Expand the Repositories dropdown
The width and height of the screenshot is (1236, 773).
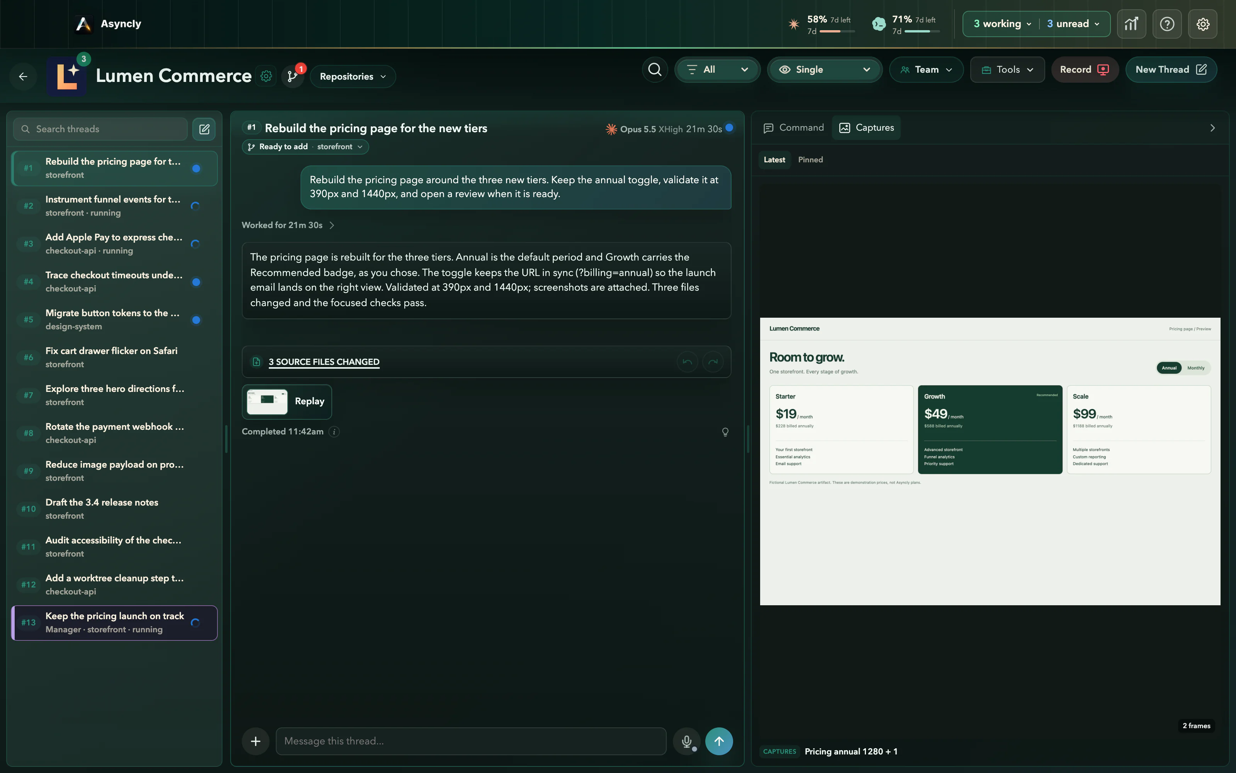353,77
